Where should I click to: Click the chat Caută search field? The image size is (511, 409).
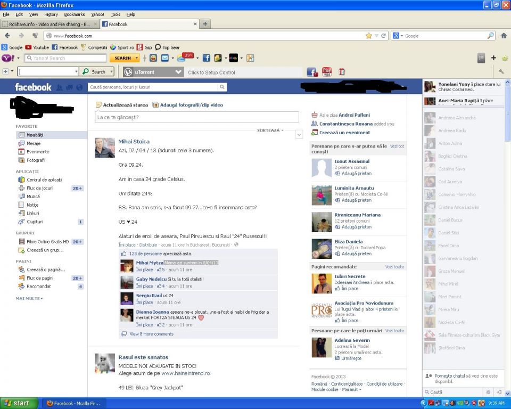(455, 392)
